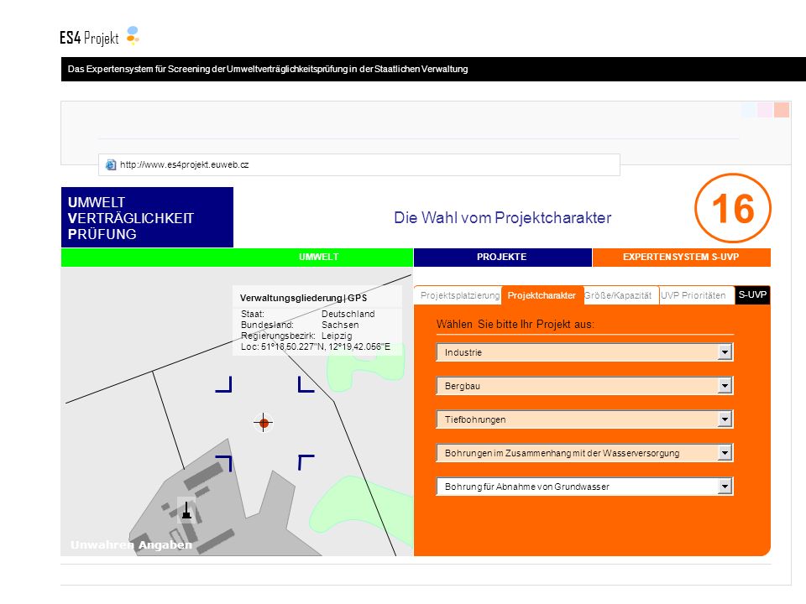Switch to the Projektsplatzierung tab
Image resolution: width=806 pixels, height=604 pixels.
(458, 295)
